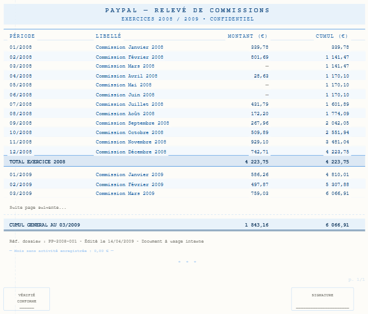Click cumulative value 2 042,05
Viewport: 368px width, 314px height.
pyautogui.click(x=337, y=123)
